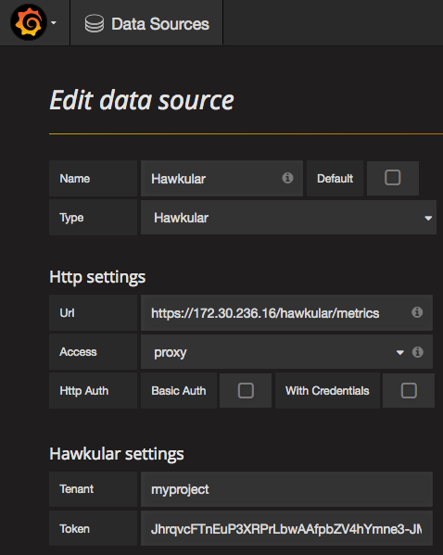The image size is (443, 555).
Task: Open the Access dropdown showing proxy
Action: pyautogui.click(x=286, y=352)
